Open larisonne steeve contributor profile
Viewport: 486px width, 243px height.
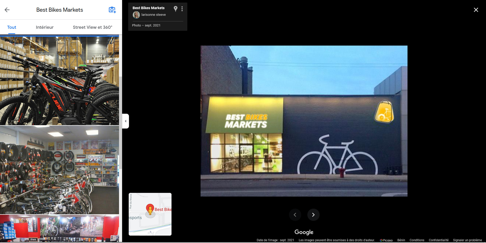pos(153,15)
